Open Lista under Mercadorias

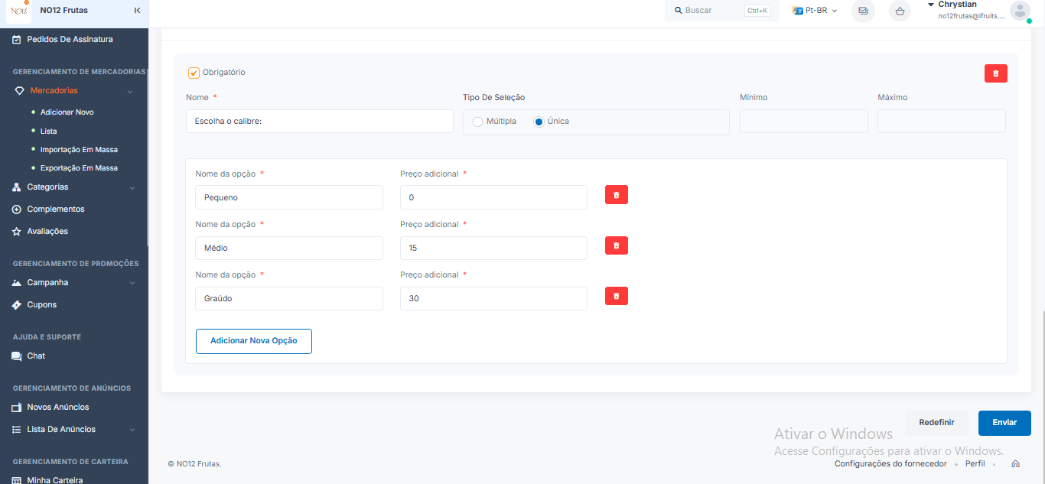tap(49, 131)
